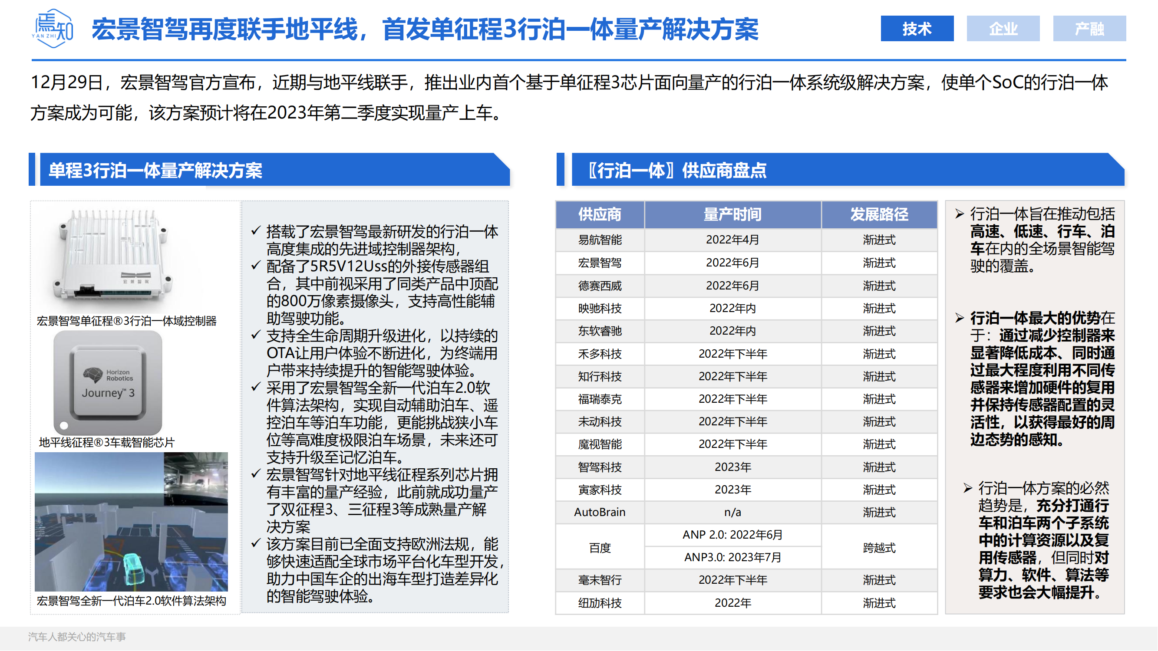
Task: Click the arrow bullet beside 行泊一体方案的必然趋势是
Action: [969, 488]
